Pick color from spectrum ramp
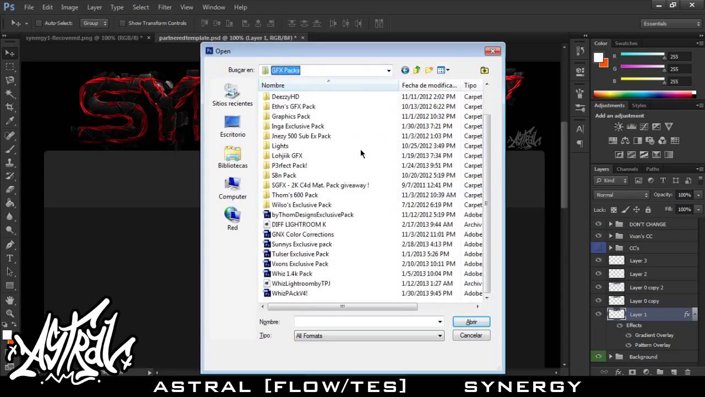Viewport: 705px width, 397px height. pyautogui.click(x=643, y=94)
